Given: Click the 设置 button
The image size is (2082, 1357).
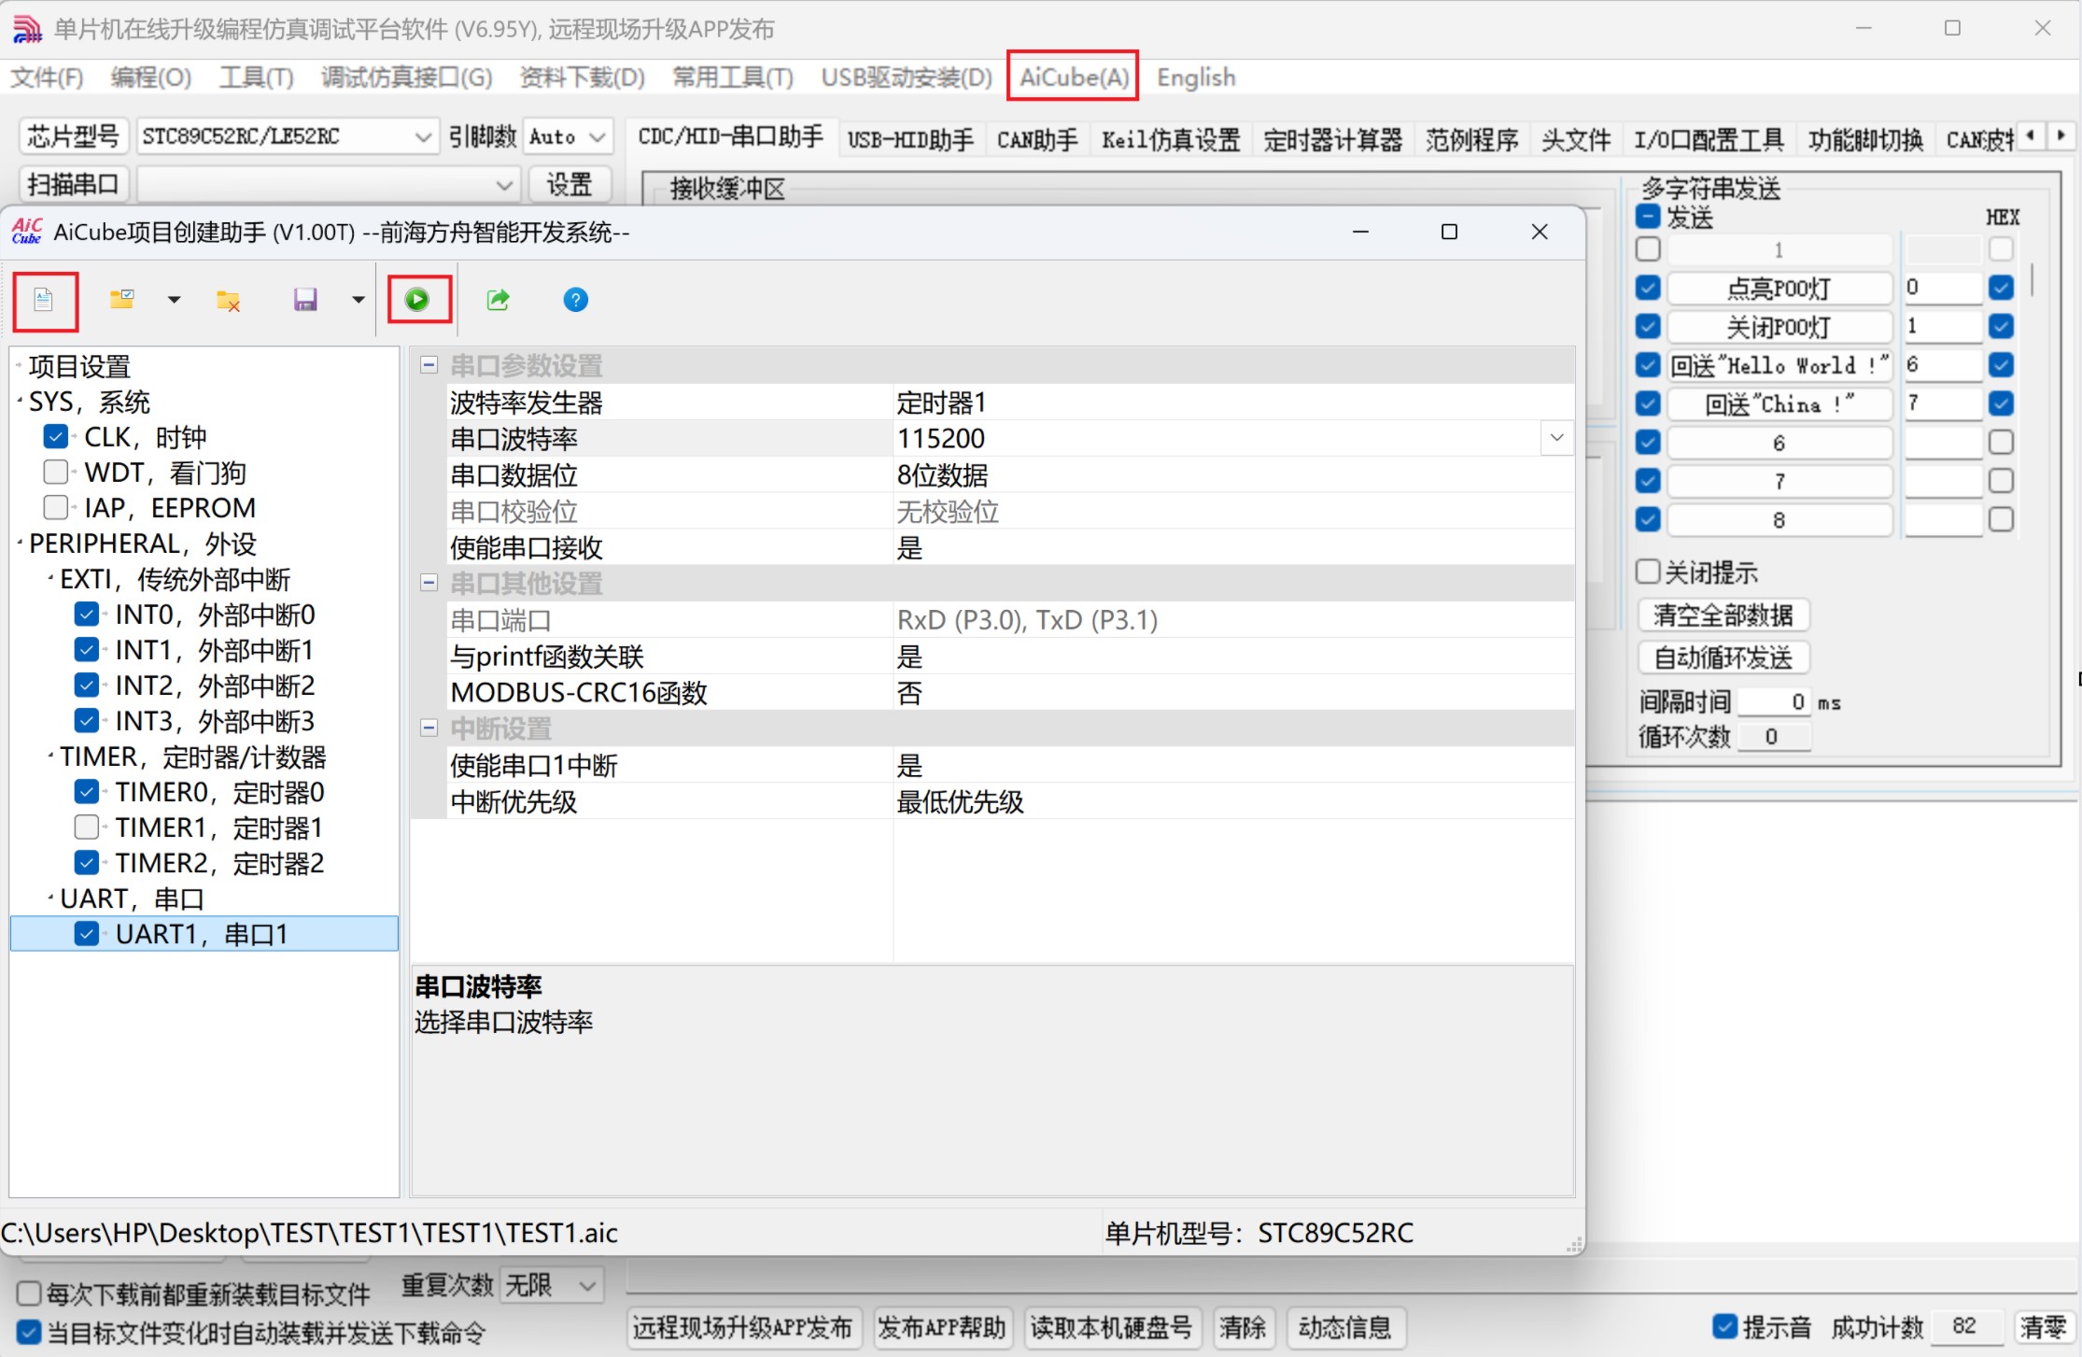Looking at the screenshot, I should click(x=570, y=185).
